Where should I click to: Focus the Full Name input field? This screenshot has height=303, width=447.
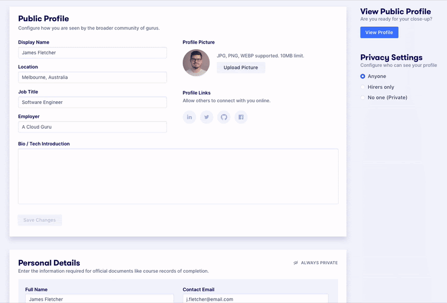99,299
